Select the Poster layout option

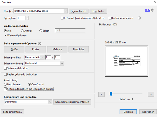[x=36, y=49]
